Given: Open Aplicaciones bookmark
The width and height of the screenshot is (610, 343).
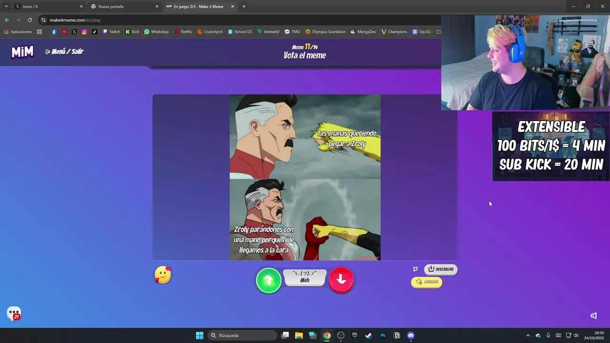Looking at the screenshot, I should [x=18, y=32].
